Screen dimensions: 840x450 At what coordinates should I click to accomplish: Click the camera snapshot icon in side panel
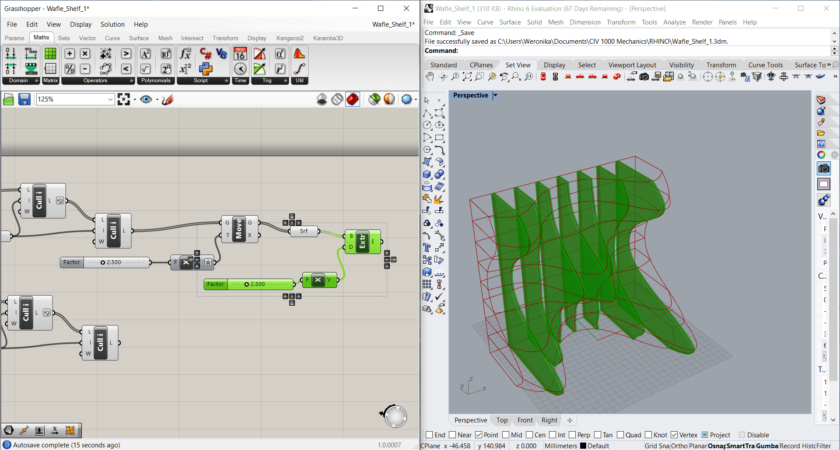(824, 169)
